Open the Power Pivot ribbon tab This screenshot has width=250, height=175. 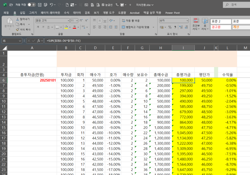pyautogui.click(x=172, y=13)
